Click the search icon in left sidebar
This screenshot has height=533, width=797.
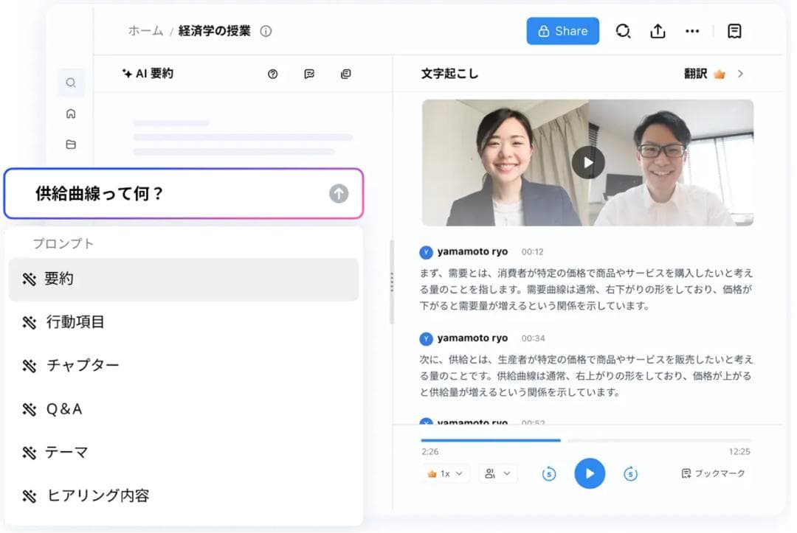click(71, 83)
